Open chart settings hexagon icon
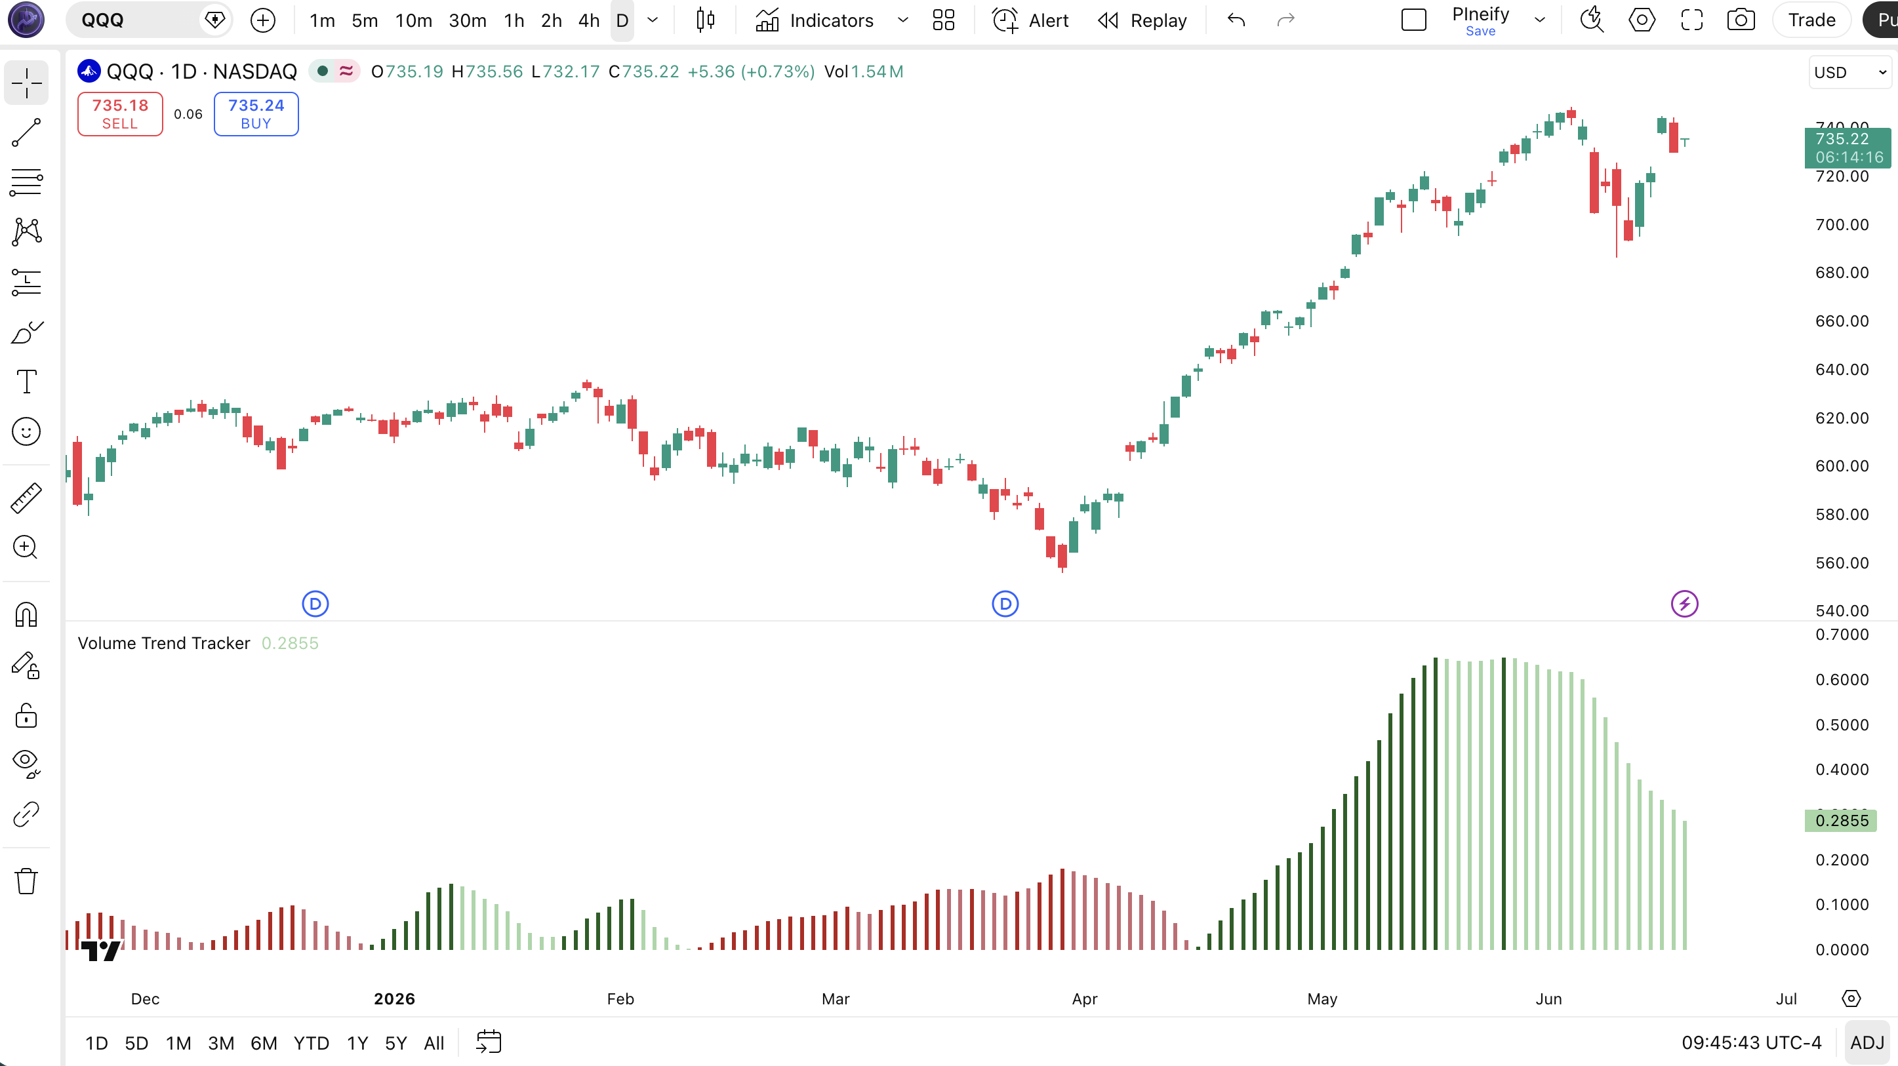Viewport: 1898px width, 1066px height. click(x=1642, y=20)
